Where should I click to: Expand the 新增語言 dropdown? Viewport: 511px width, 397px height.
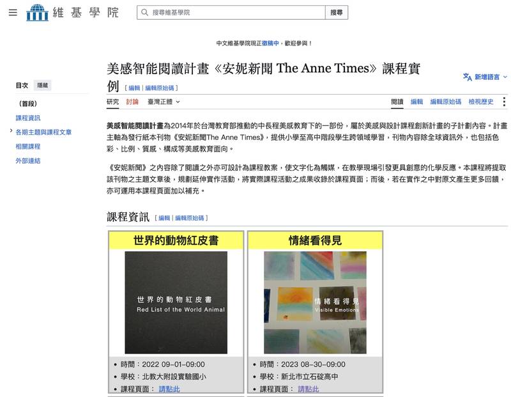485,77
